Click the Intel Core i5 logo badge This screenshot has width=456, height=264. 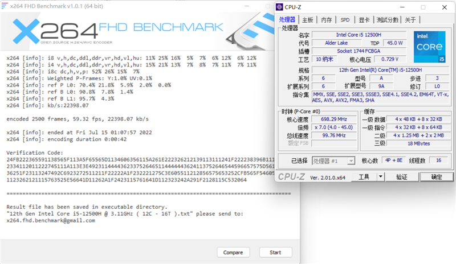pyautogui.click(x=430, y=47)
